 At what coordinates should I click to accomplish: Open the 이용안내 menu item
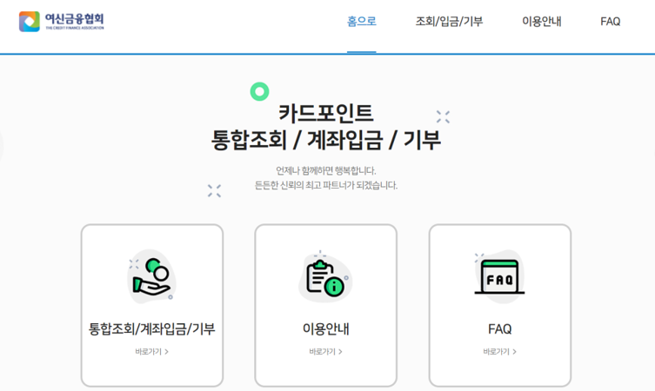542,21
